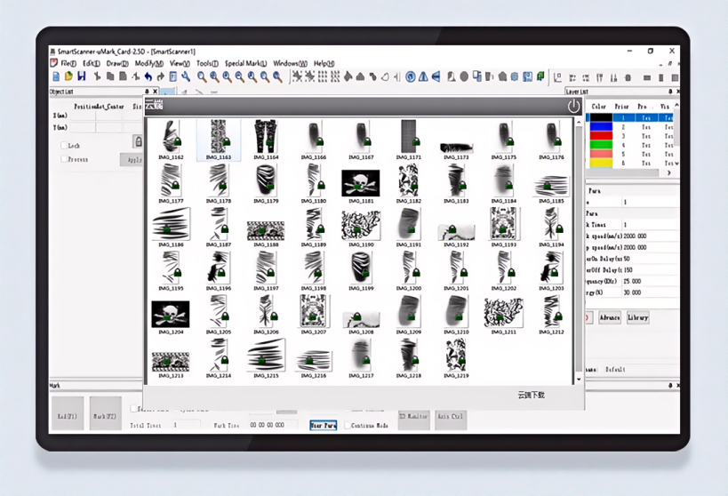Screen dimensions: 728x496
Task: Toggle the Continue Mode checkbox
Action: pos(348,425)
